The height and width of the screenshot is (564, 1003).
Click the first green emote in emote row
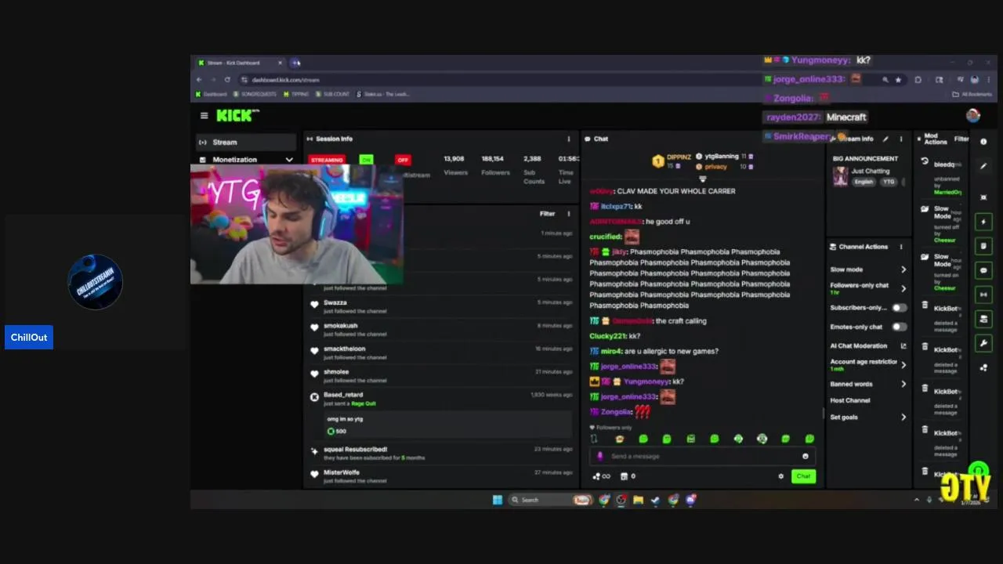tap(643, 439)
